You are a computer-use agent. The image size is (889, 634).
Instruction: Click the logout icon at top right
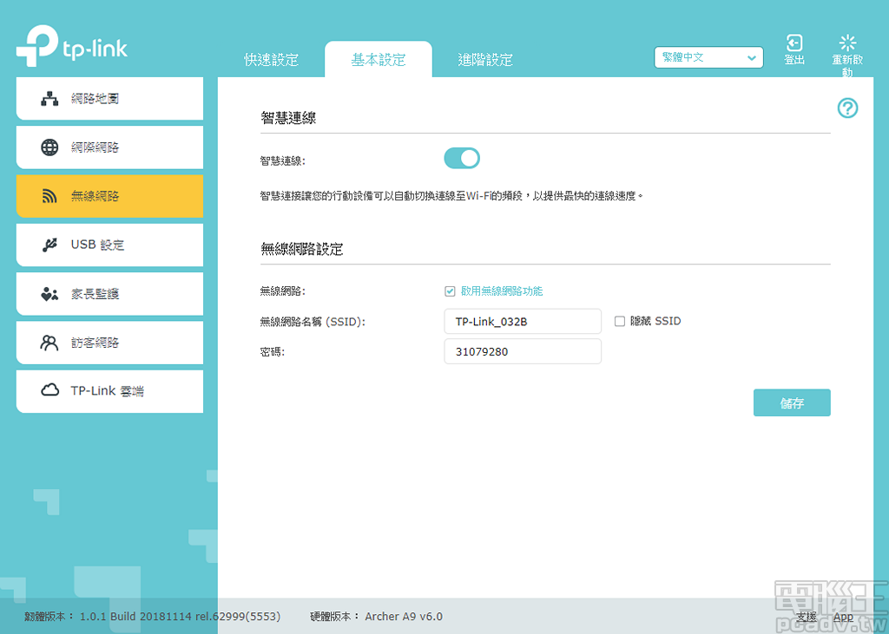coord(794,42)
